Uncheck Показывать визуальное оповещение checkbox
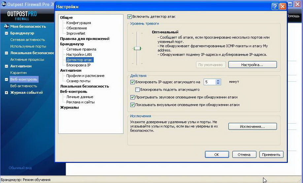303x183 pixels. click(x=133, y=105)
